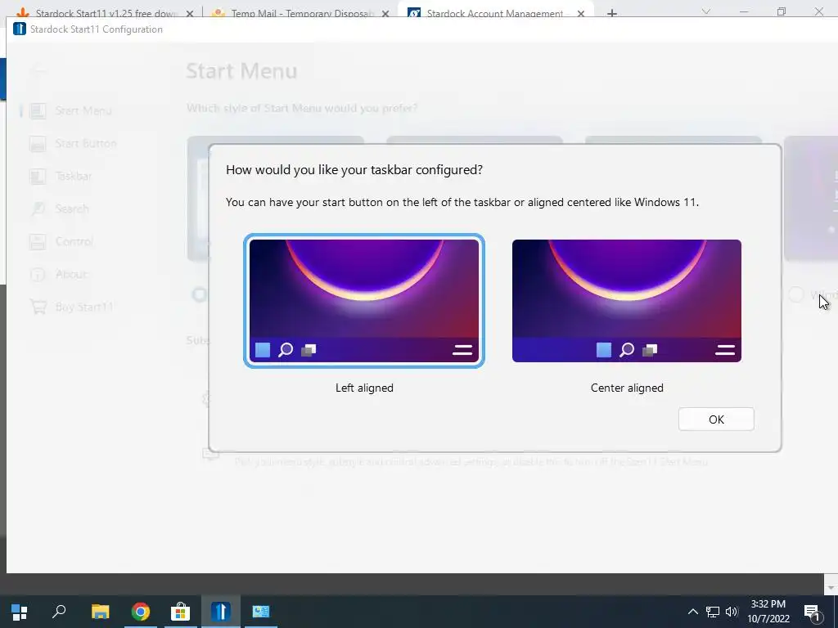The image size is (838, 628).
Task: Select the Center aligned taskbar preview
Action: click(x=626, y=301)
